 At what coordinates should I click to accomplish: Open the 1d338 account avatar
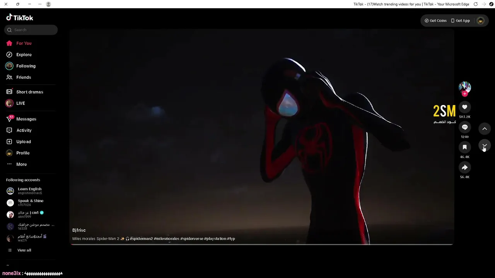pos(10,227)
